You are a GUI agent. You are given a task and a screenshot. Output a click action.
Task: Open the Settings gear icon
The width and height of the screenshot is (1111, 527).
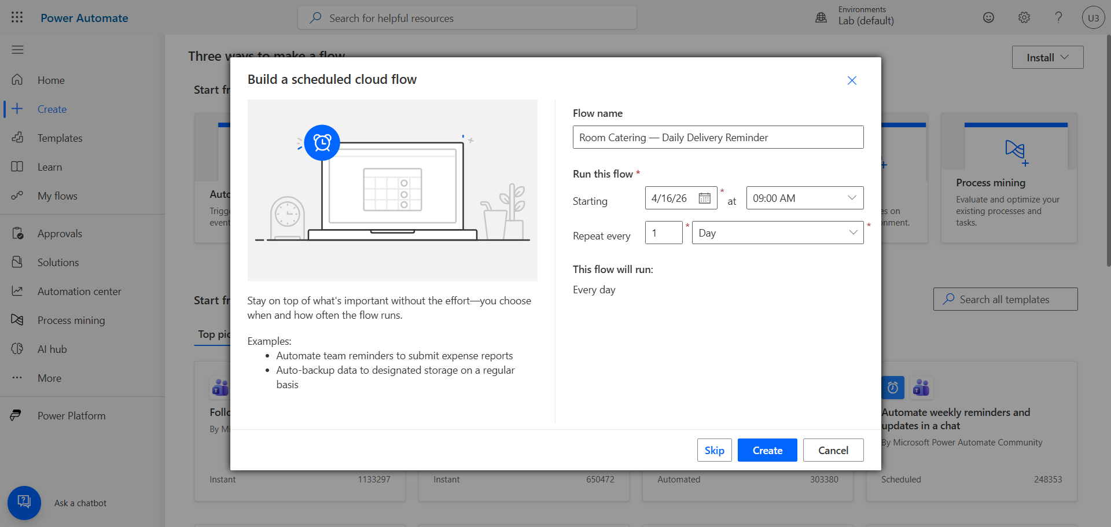click(x=1024, y=17)
